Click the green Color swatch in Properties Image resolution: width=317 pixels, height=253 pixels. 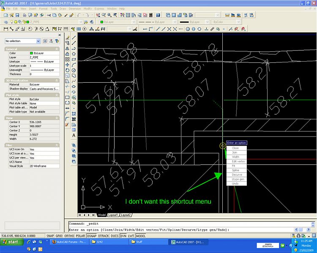pyautogui.click(x=31, y=53)
